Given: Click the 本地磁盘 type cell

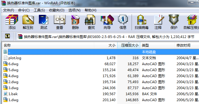Looking at the screenshot, I should pos(149,52).
